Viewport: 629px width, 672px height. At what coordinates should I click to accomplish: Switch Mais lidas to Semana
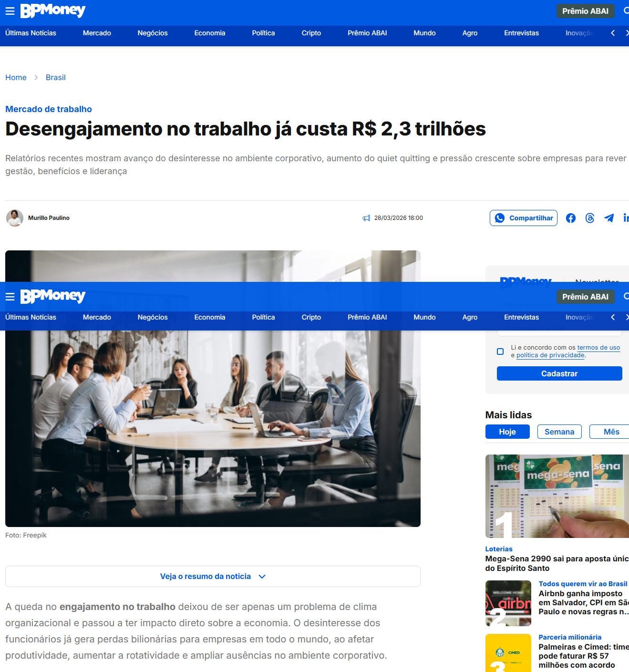click(x=559, y=432)
